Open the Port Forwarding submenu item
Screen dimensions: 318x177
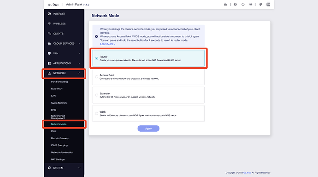(x=59, y=82)
